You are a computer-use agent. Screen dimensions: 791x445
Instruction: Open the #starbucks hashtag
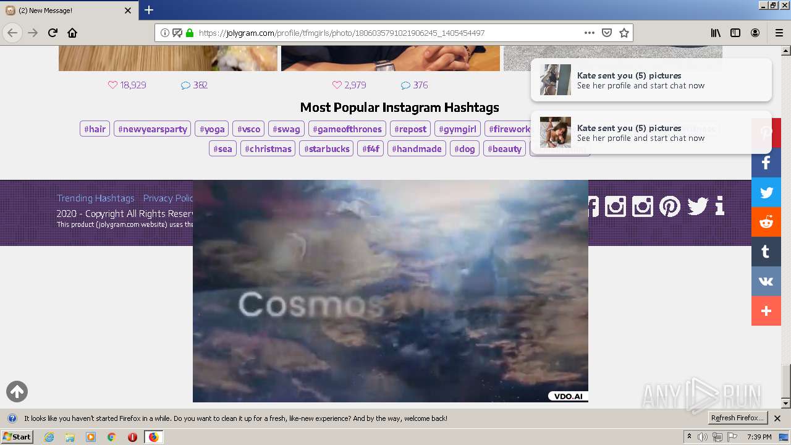click(x=327, y=148)
